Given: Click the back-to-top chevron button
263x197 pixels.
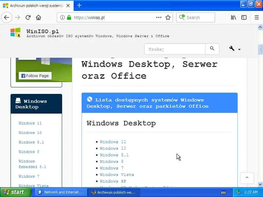Looking at the screenshot, I should coord(247,178).
